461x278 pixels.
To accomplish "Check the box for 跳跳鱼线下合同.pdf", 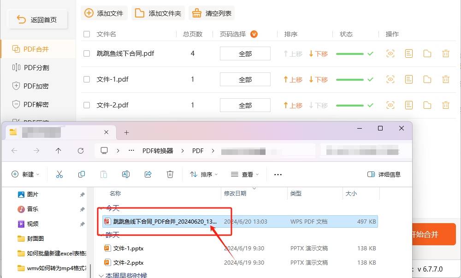I will click(x=87, y=53).
